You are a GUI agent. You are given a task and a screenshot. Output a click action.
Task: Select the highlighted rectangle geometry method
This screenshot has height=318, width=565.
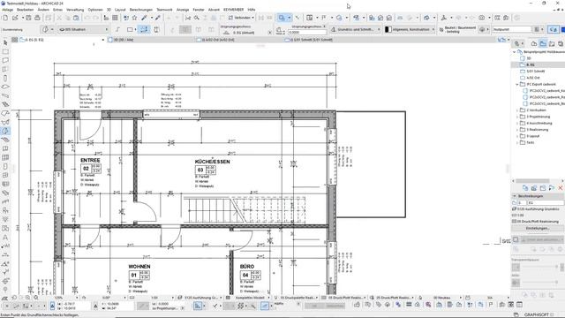pos(144,29)
